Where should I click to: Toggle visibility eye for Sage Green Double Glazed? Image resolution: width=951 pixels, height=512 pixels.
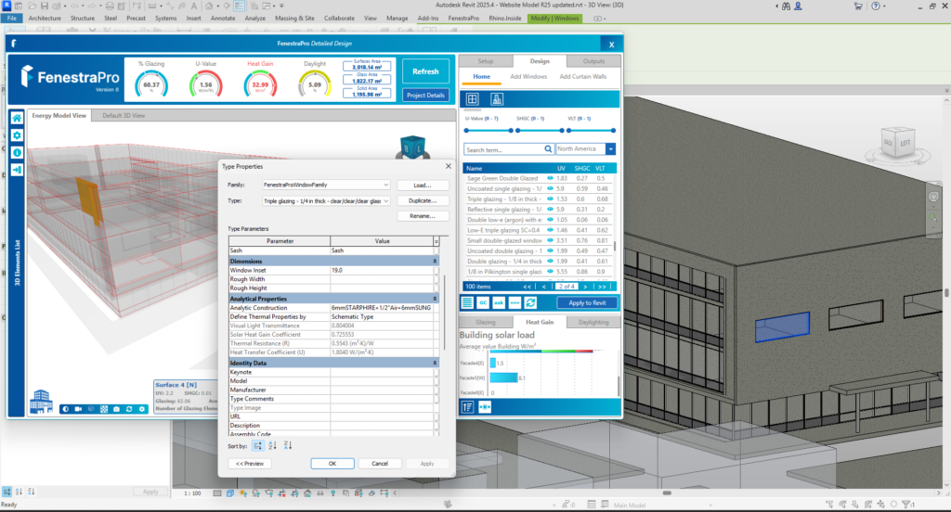click(x=550, y=178)
